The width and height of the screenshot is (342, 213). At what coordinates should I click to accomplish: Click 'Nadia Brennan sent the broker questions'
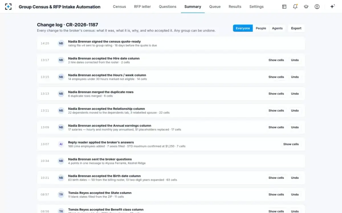[x=100, y=159]
